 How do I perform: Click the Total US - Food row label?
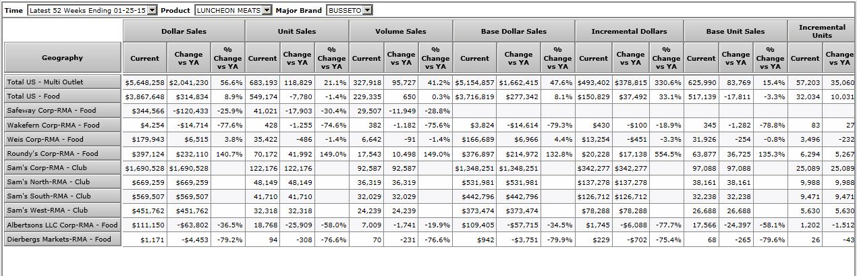[62, 96]
